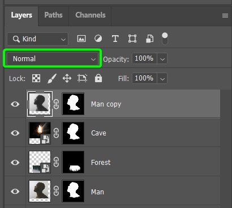
Task: Open the Fill slider dropdown arrow
Action: coord(162,79)
